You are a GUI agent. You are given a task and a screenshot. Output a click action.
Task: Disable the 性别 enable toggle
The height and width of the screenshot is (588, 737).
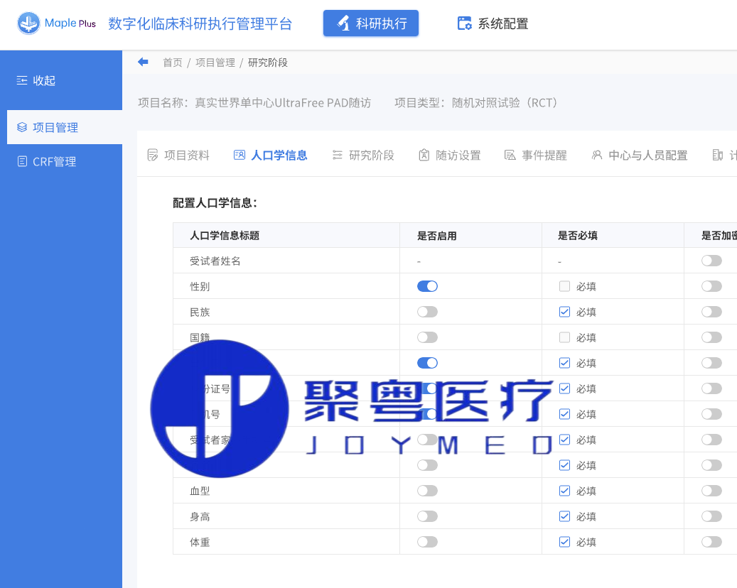(427, 286)
